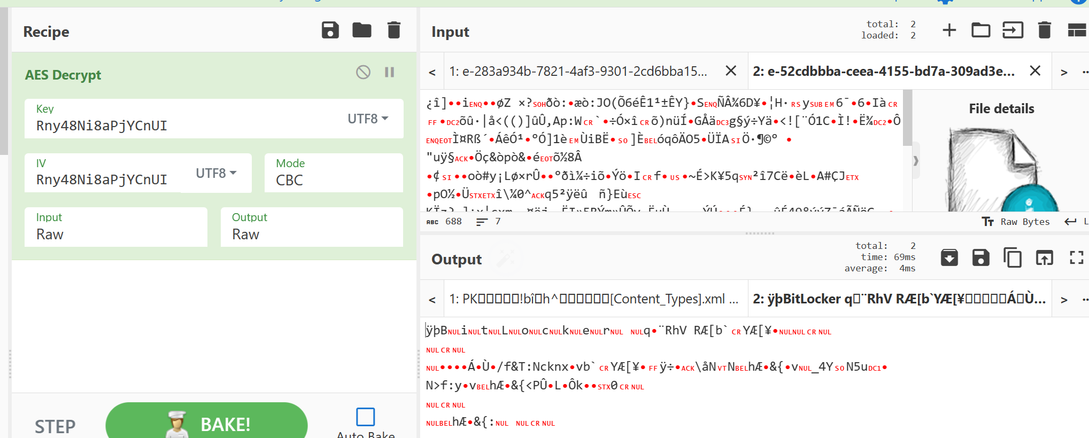
Task: Click the recipe pane left scrollbar
Action: pos(4,80)
